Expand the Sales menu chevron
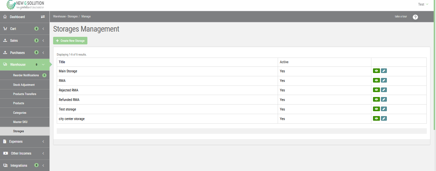This screenshot has width=436, height=171. pos(43,41)
